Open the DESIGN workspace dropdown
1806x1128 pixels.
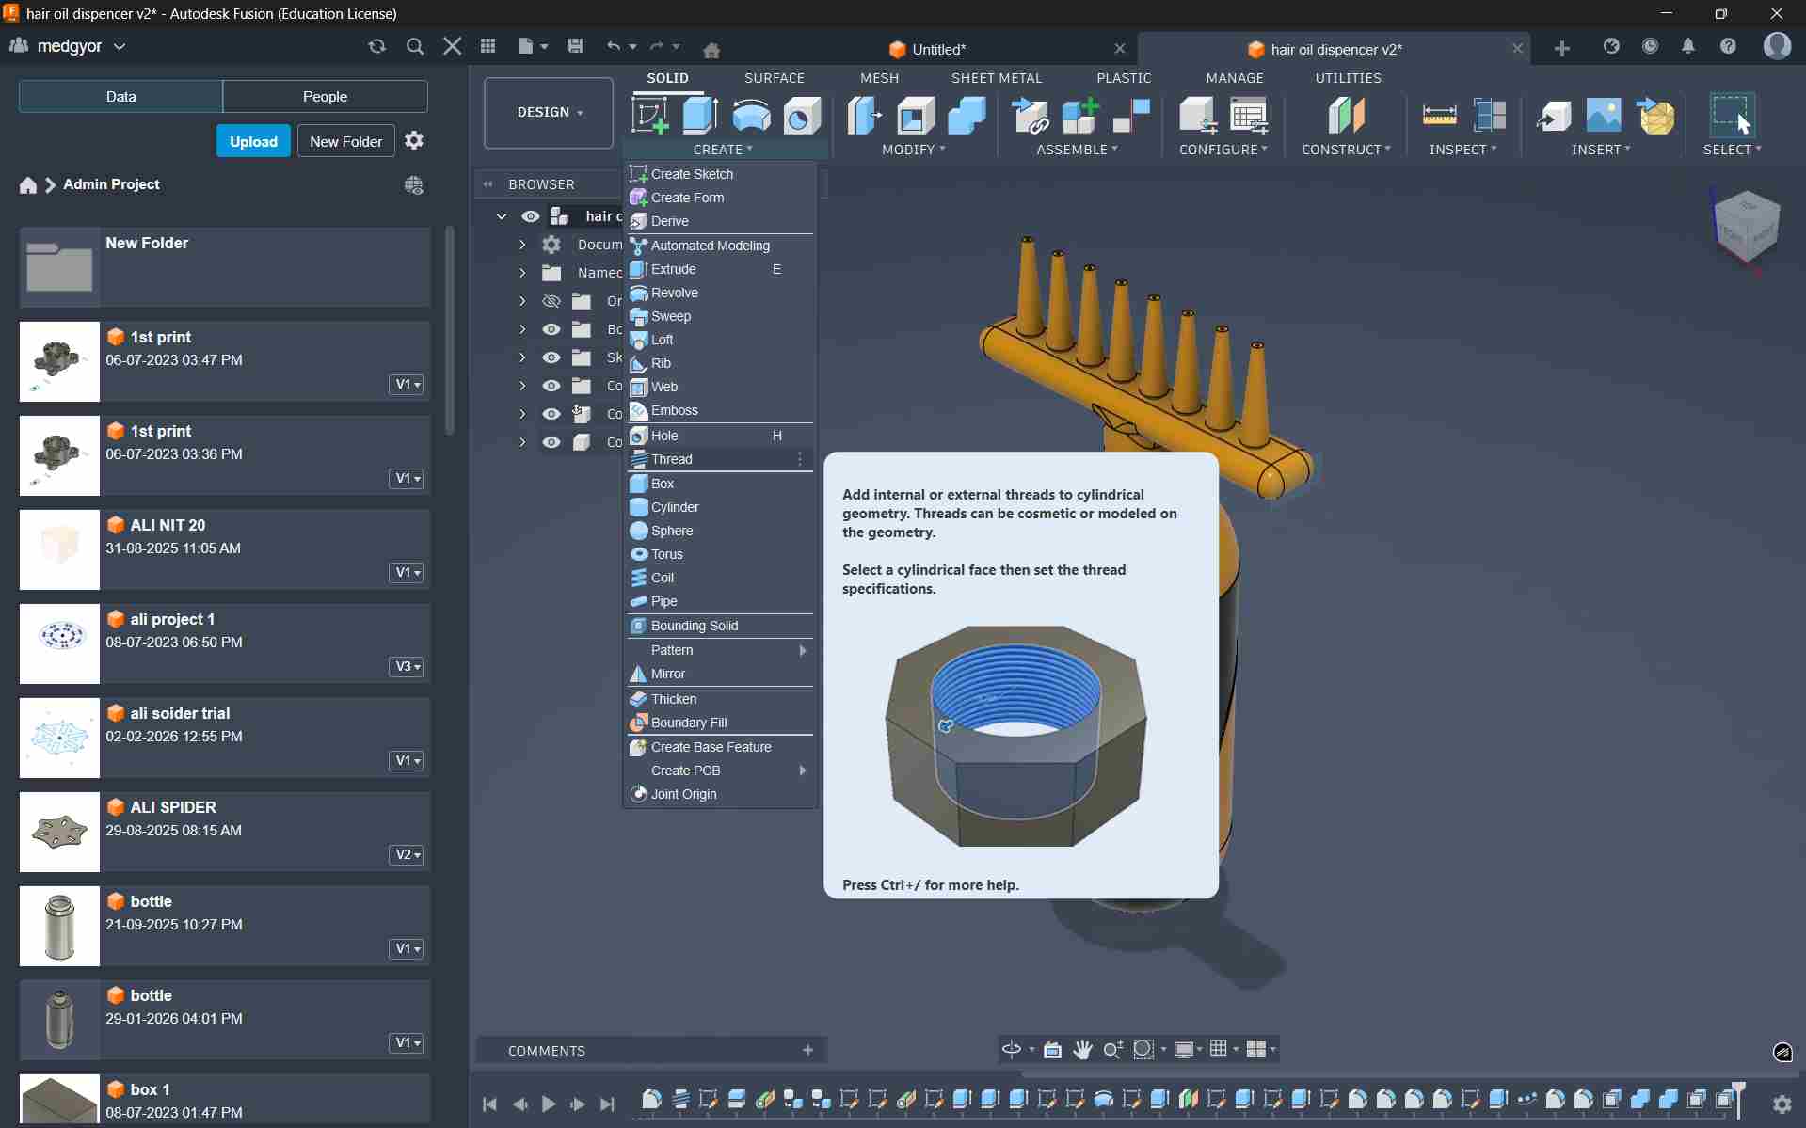coord(549,113)
